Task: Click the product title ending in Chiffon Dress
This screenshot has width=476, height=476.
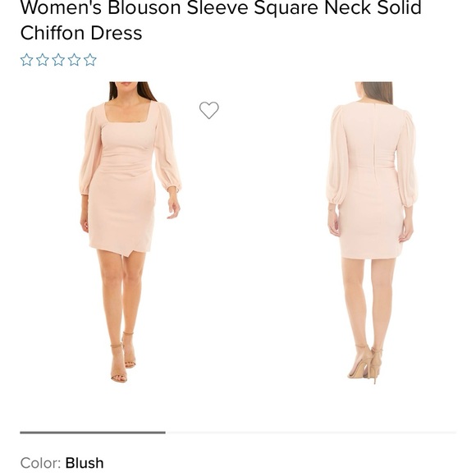Action: (x=221, y=20)
